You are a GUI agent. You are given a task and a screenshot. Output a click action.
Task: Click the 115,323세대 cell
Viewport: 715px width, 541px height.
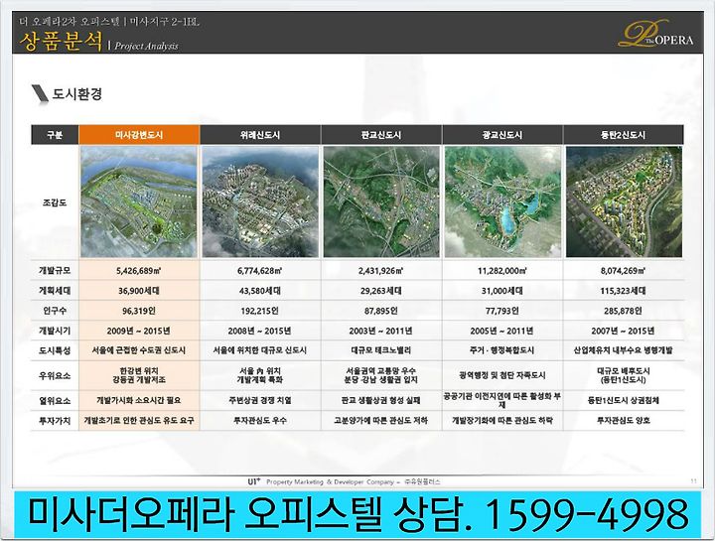click(624, 291)
